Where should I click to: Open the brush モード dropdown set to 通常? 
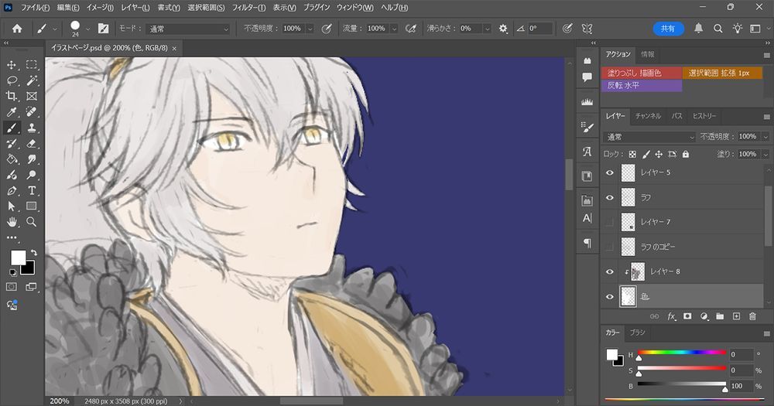188,29
